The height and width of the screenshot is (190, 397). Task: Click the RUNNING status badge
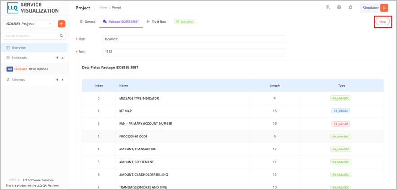pos(185,22)
